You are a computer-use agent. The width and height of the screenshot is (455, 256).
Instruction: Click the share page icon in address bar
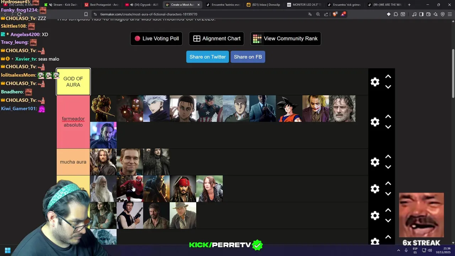coord(326,14)
